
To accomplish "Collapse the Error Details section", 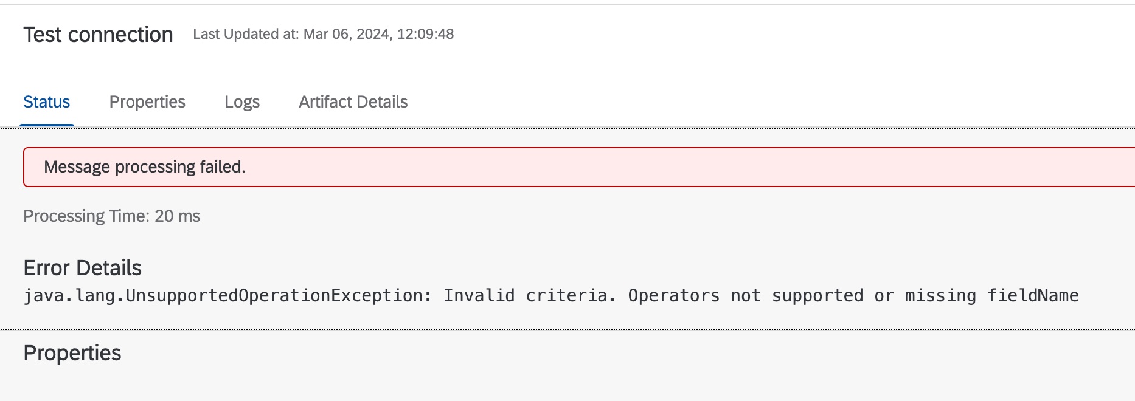I will pos(82,267).
